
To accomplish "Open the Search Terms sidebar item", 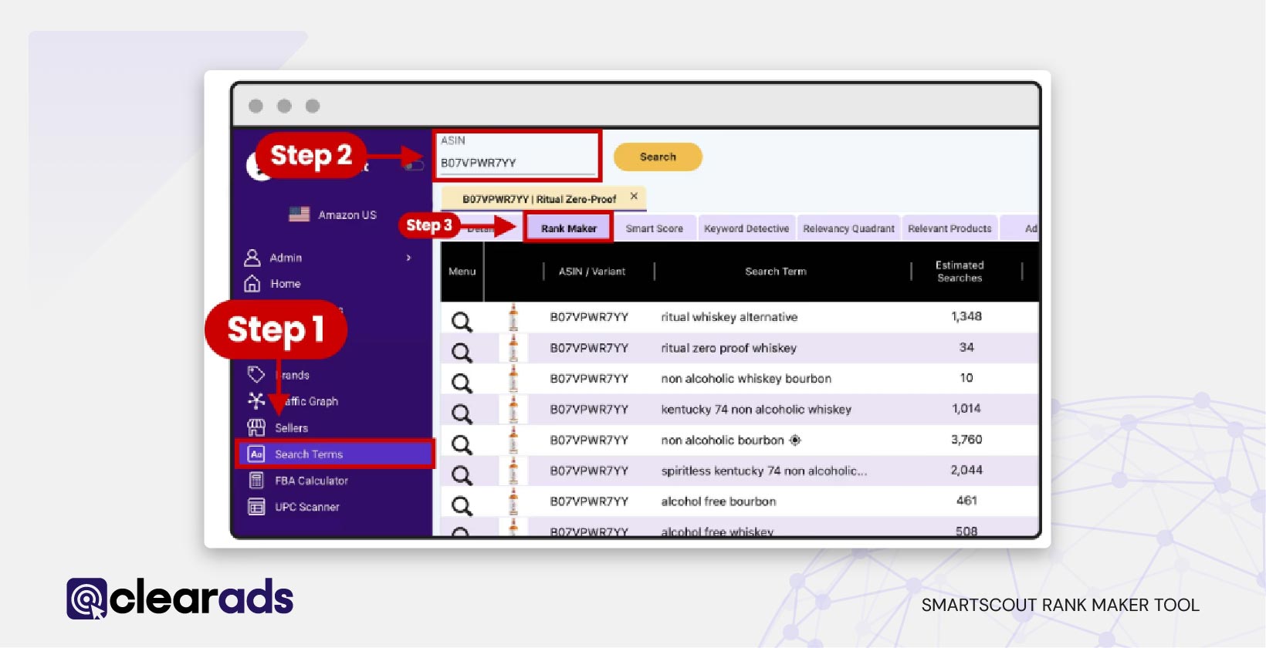I will (x=308, y=454).
